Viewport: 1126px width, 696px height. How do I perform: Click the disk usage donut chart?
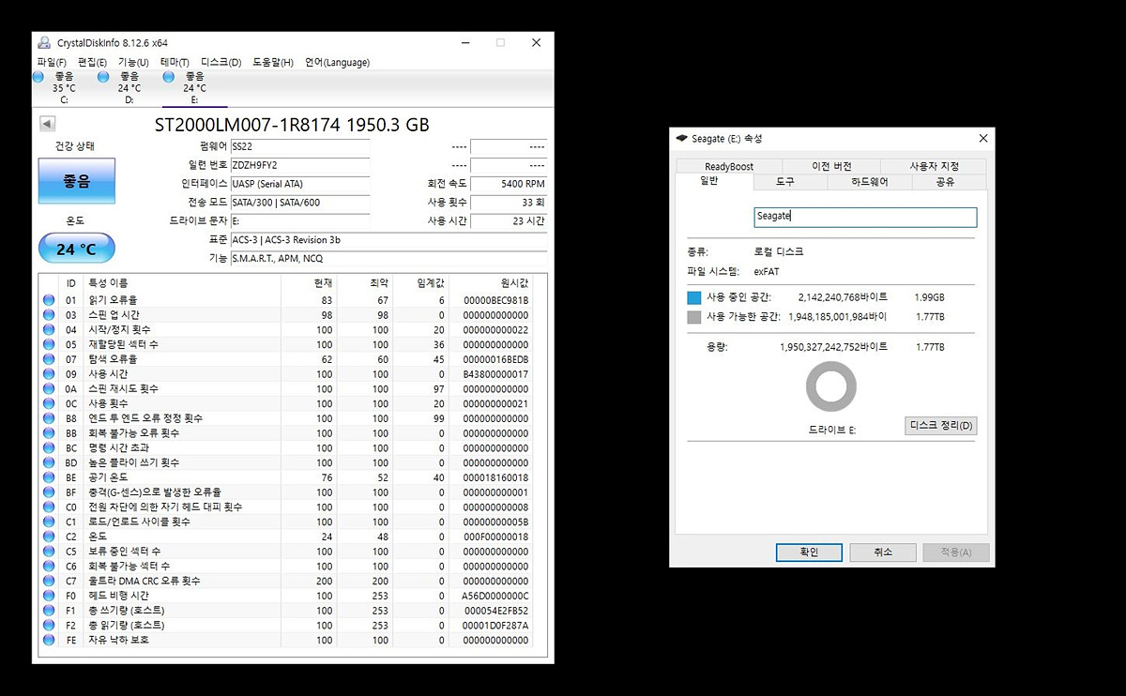coord(831,386)
